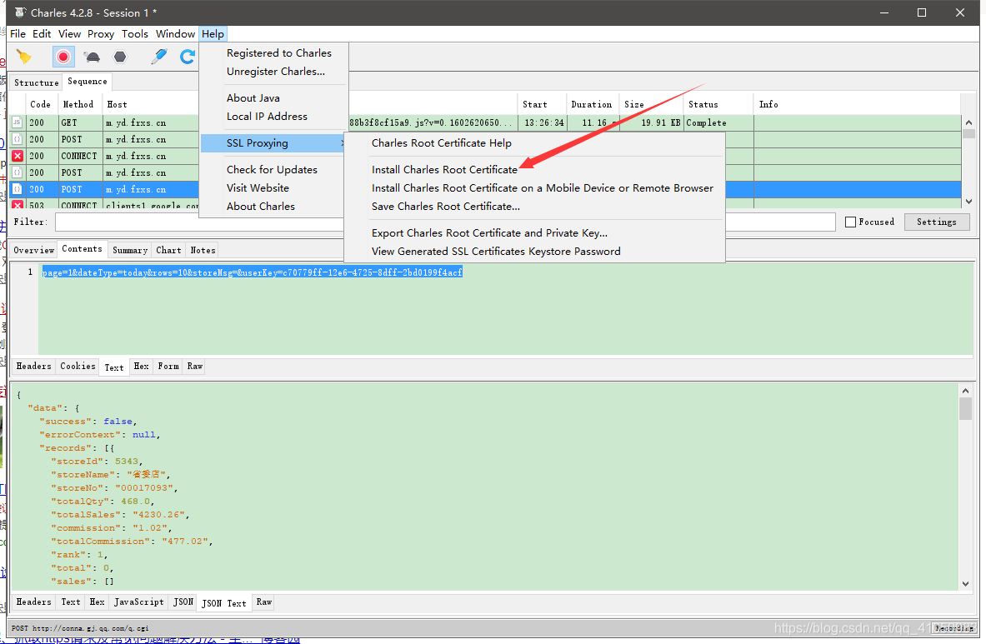
Task: Select response pane JSON tab
Action: (x=183, y=602)
